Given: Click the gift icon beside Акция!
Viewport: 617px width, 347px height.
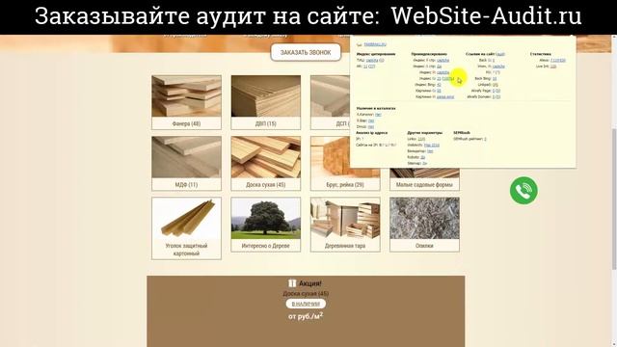Looking at the screenshot, I should click(291, 282).
